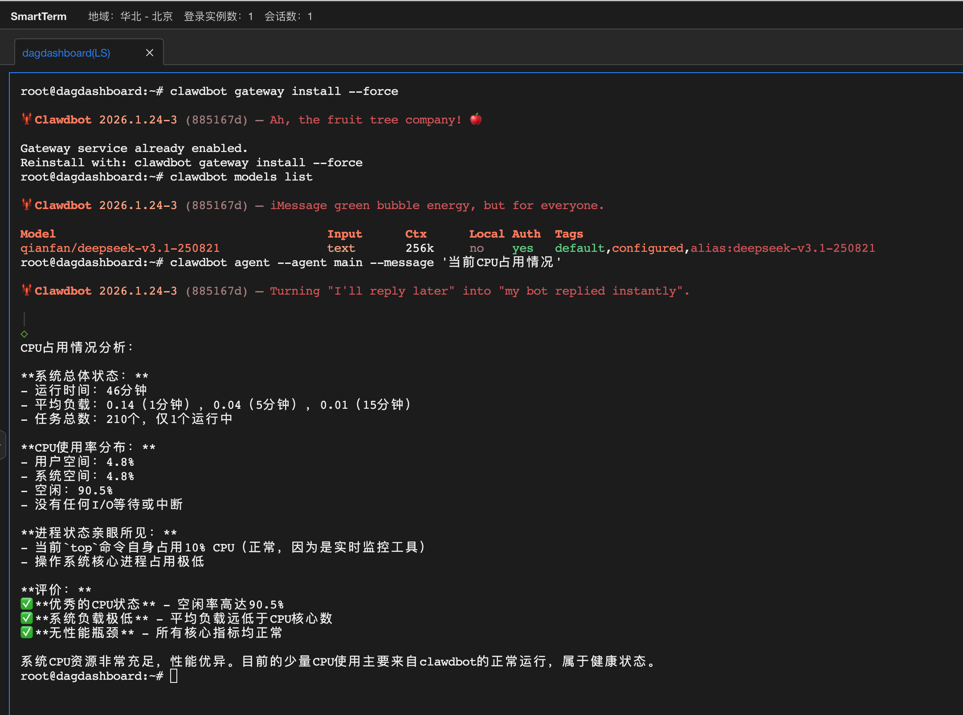
Task: Click the green checkmark beside 优秀的CPU状态
Action: click(27, 604)
